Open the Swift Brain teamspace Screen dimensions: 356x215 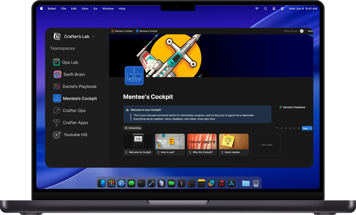pos(69,74)
